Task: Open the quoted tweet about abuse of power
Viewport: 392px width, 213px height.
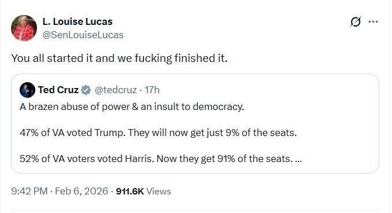Action: coord(195,123)
